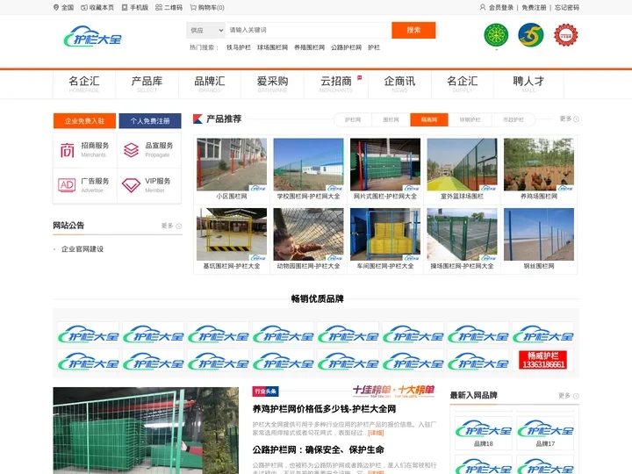Screen dimensions: 632x474
Task: Click the blue and yellow round badge
Action: [531, 34]
